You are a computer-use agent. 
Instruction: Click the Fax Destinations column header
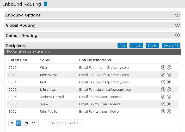click(x=95, y=60)
